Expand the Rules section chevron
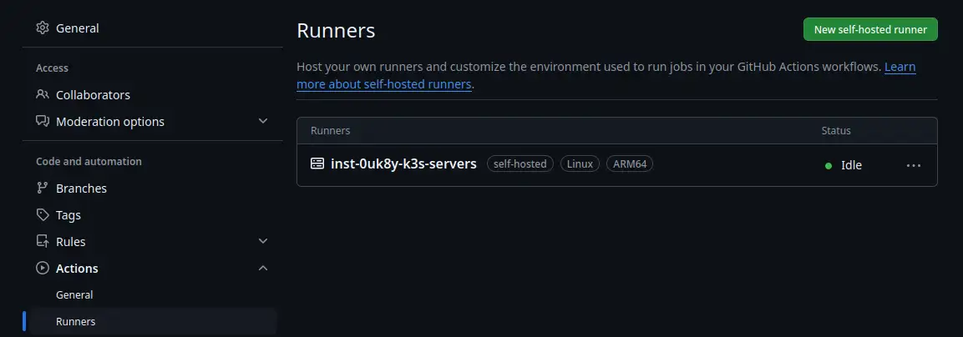The image size is (963, 337). [263, 241]
